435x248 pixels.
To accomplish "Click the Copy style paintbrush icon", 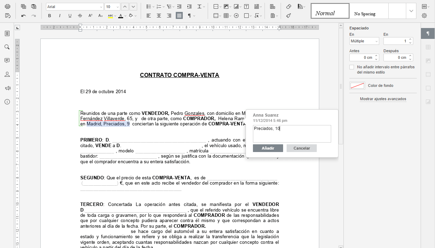I will [289, 15].
